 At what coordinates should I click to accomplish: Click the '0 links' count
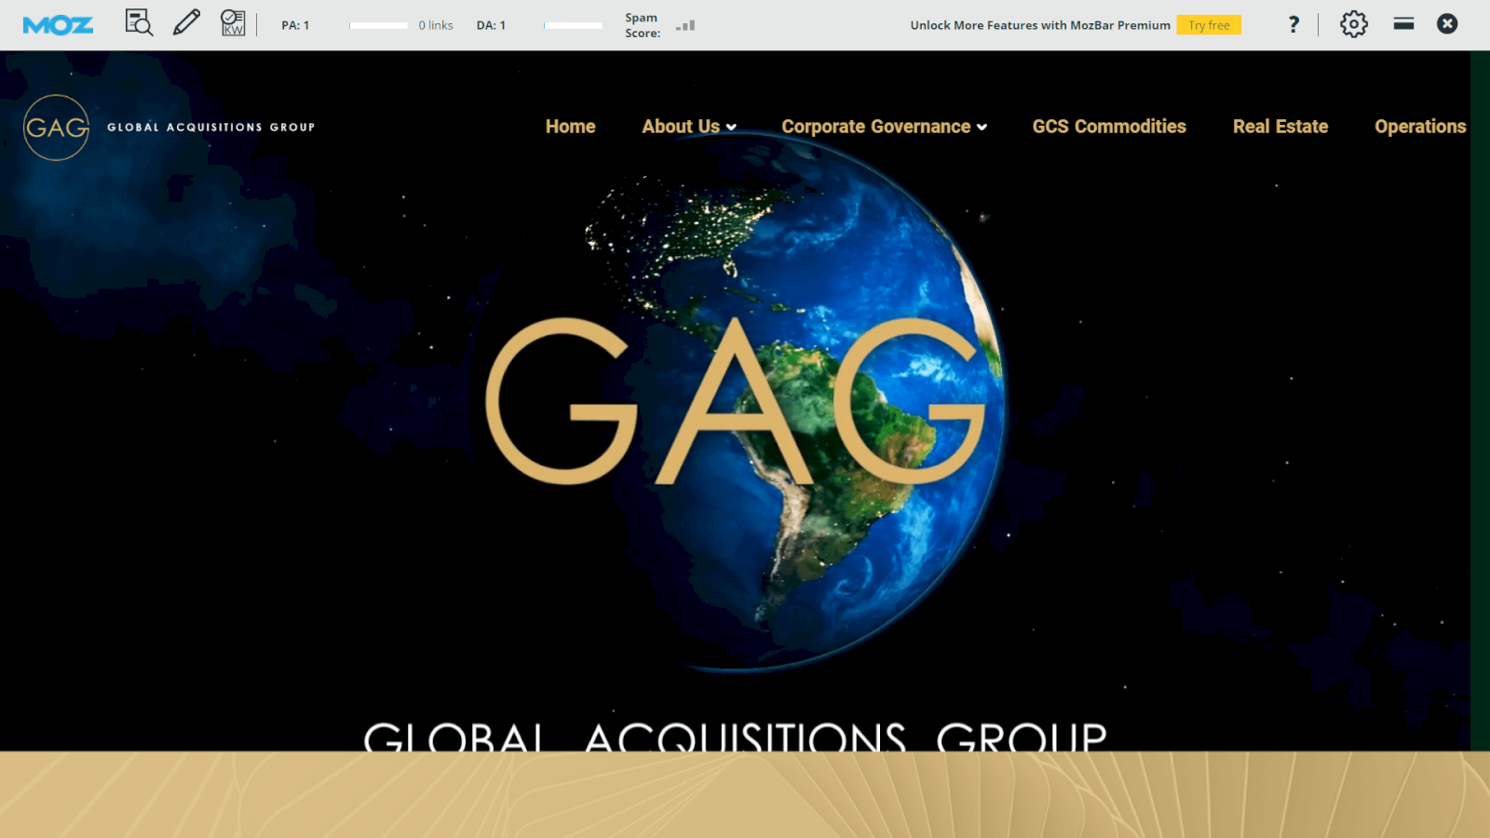click(436, 26)
